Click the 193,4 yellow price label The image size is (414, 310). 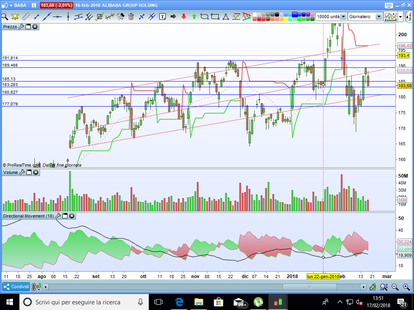point(404,55)
